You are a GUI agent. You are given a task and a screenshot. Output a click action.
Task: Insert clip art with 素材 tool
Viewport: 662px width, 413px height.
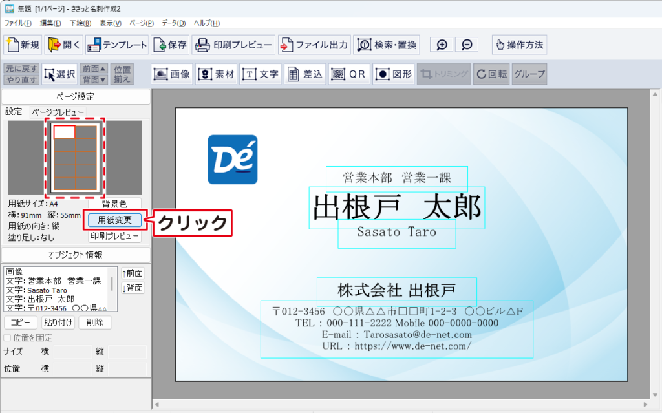pyautogui.click(x=216, y=74)
